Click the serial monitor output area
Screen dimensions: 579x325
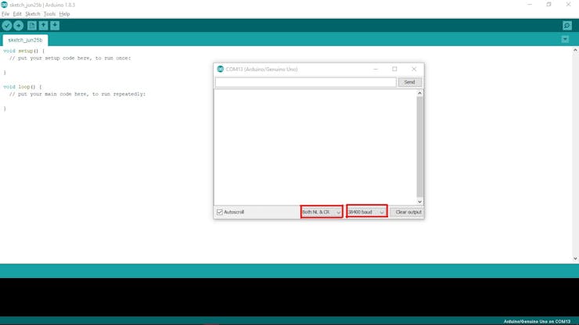315,147
